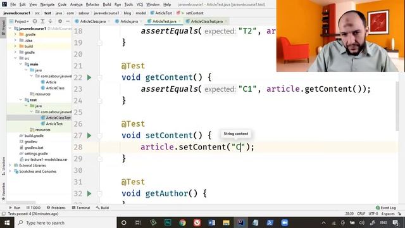Click the Windows Start button
The width and height of the screenshot is (405, 228).
(7, 222)
